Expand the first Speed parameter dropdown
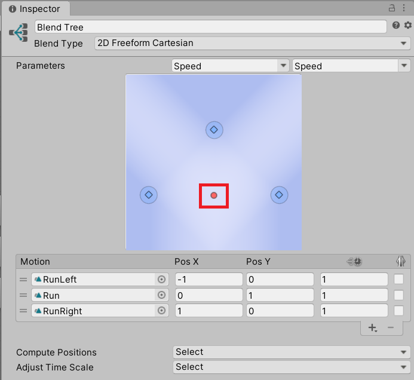The width and height of the screenshot is (414, 380). pyautogui.click(x=230, y=66)
